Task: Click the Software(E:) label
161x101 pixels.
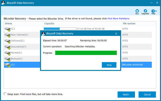Action: pos(18,41)
